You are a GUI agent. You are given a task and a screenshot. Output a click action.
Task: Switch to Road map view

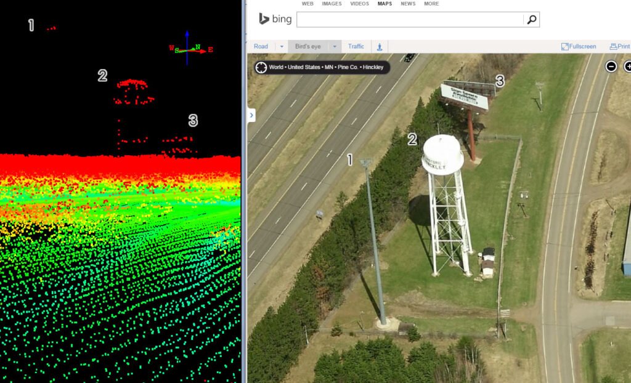tap(261, 47)
